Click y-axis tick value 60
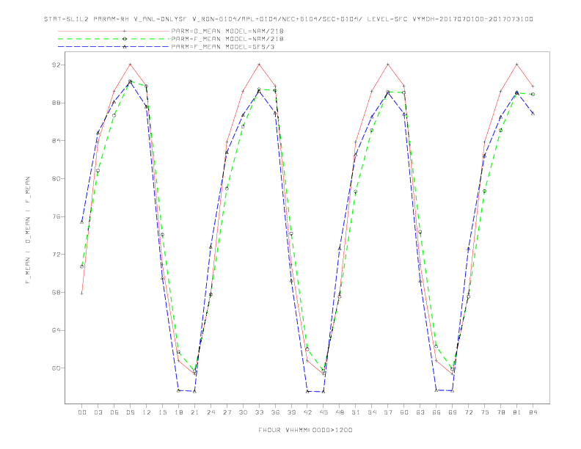The image size is (581, 449). 56,368
